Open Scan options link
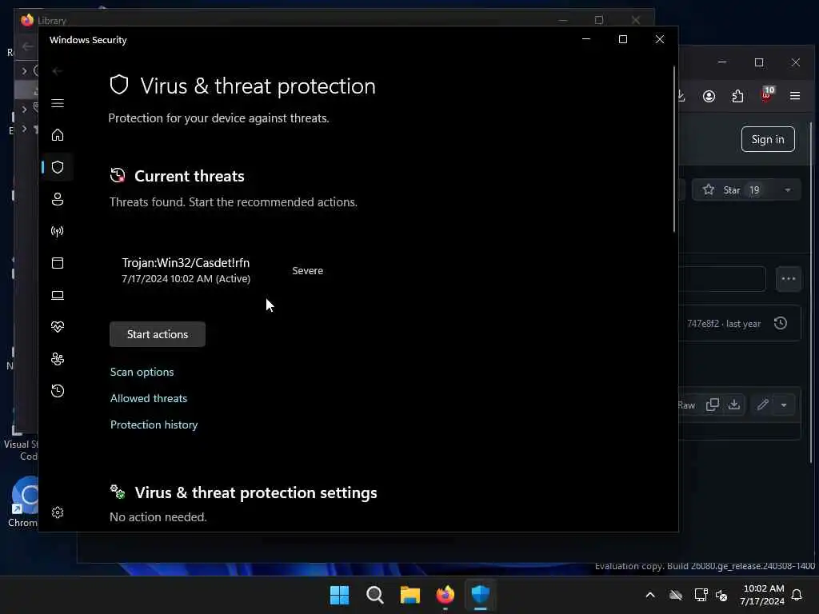819x614 pixels. tap(142, 372)
